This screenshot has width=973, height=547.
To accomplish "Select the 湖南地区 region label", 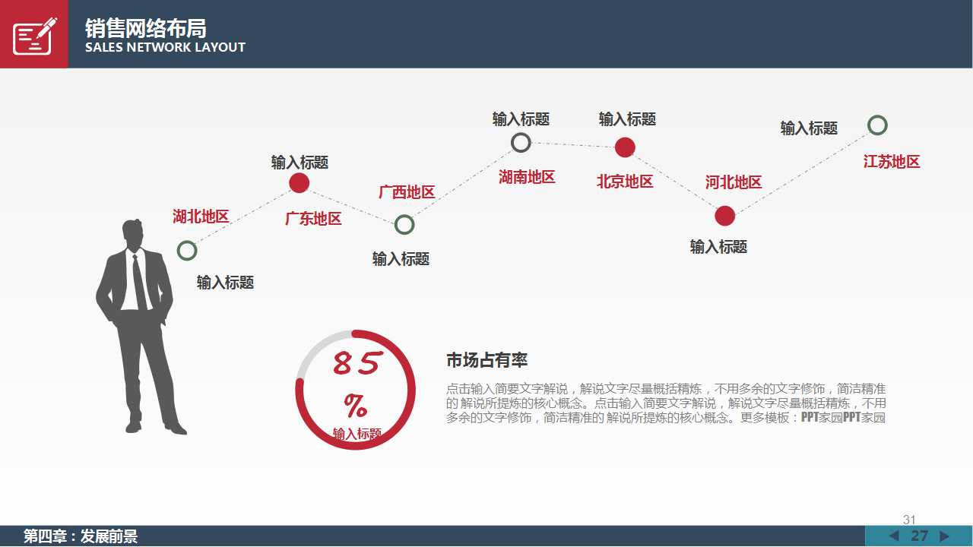I will pos(527,177).
